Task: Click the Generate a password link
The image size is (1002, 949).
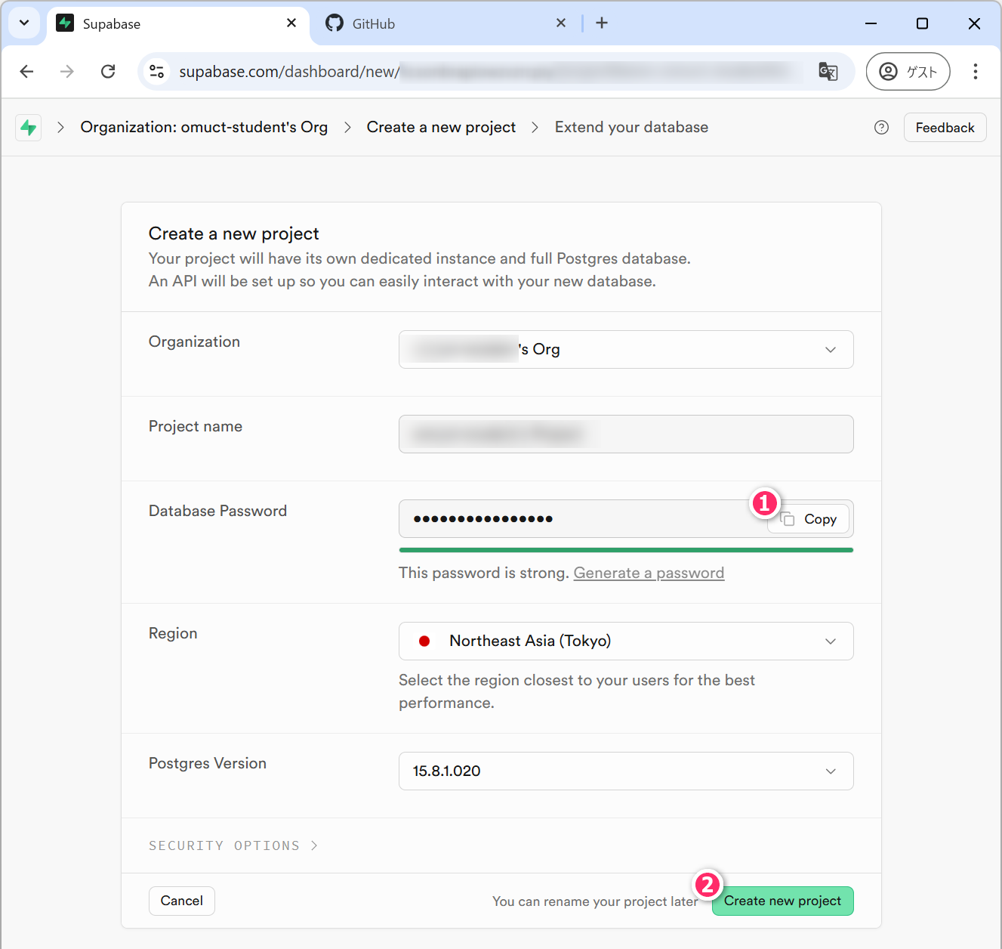Action: tap(649, 573)
